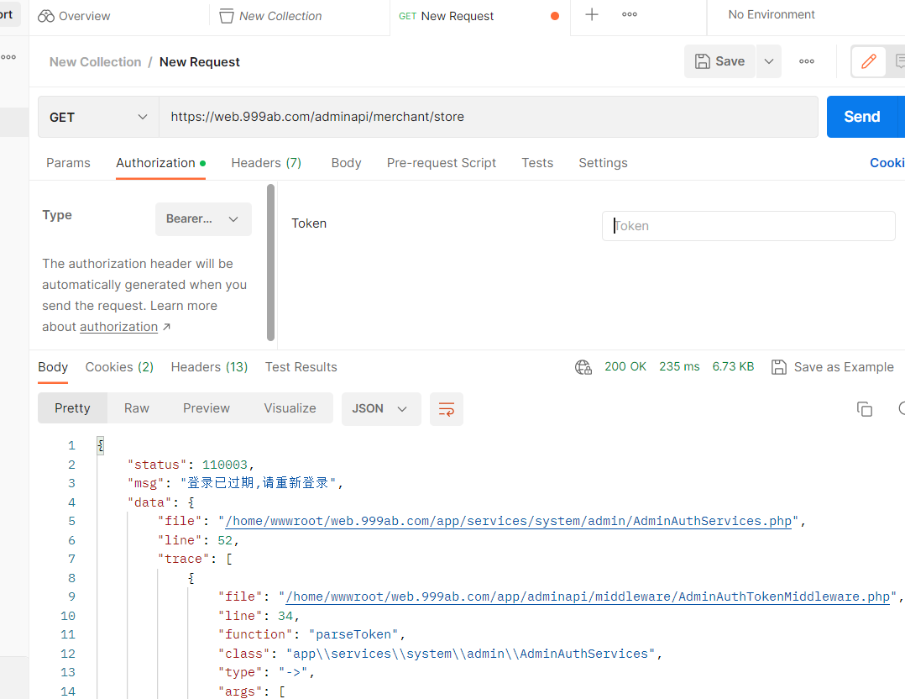This screenshot has width=905, height=699.
Task: Open a new tab with the plus icon
Action: click(x=592, y=14)
